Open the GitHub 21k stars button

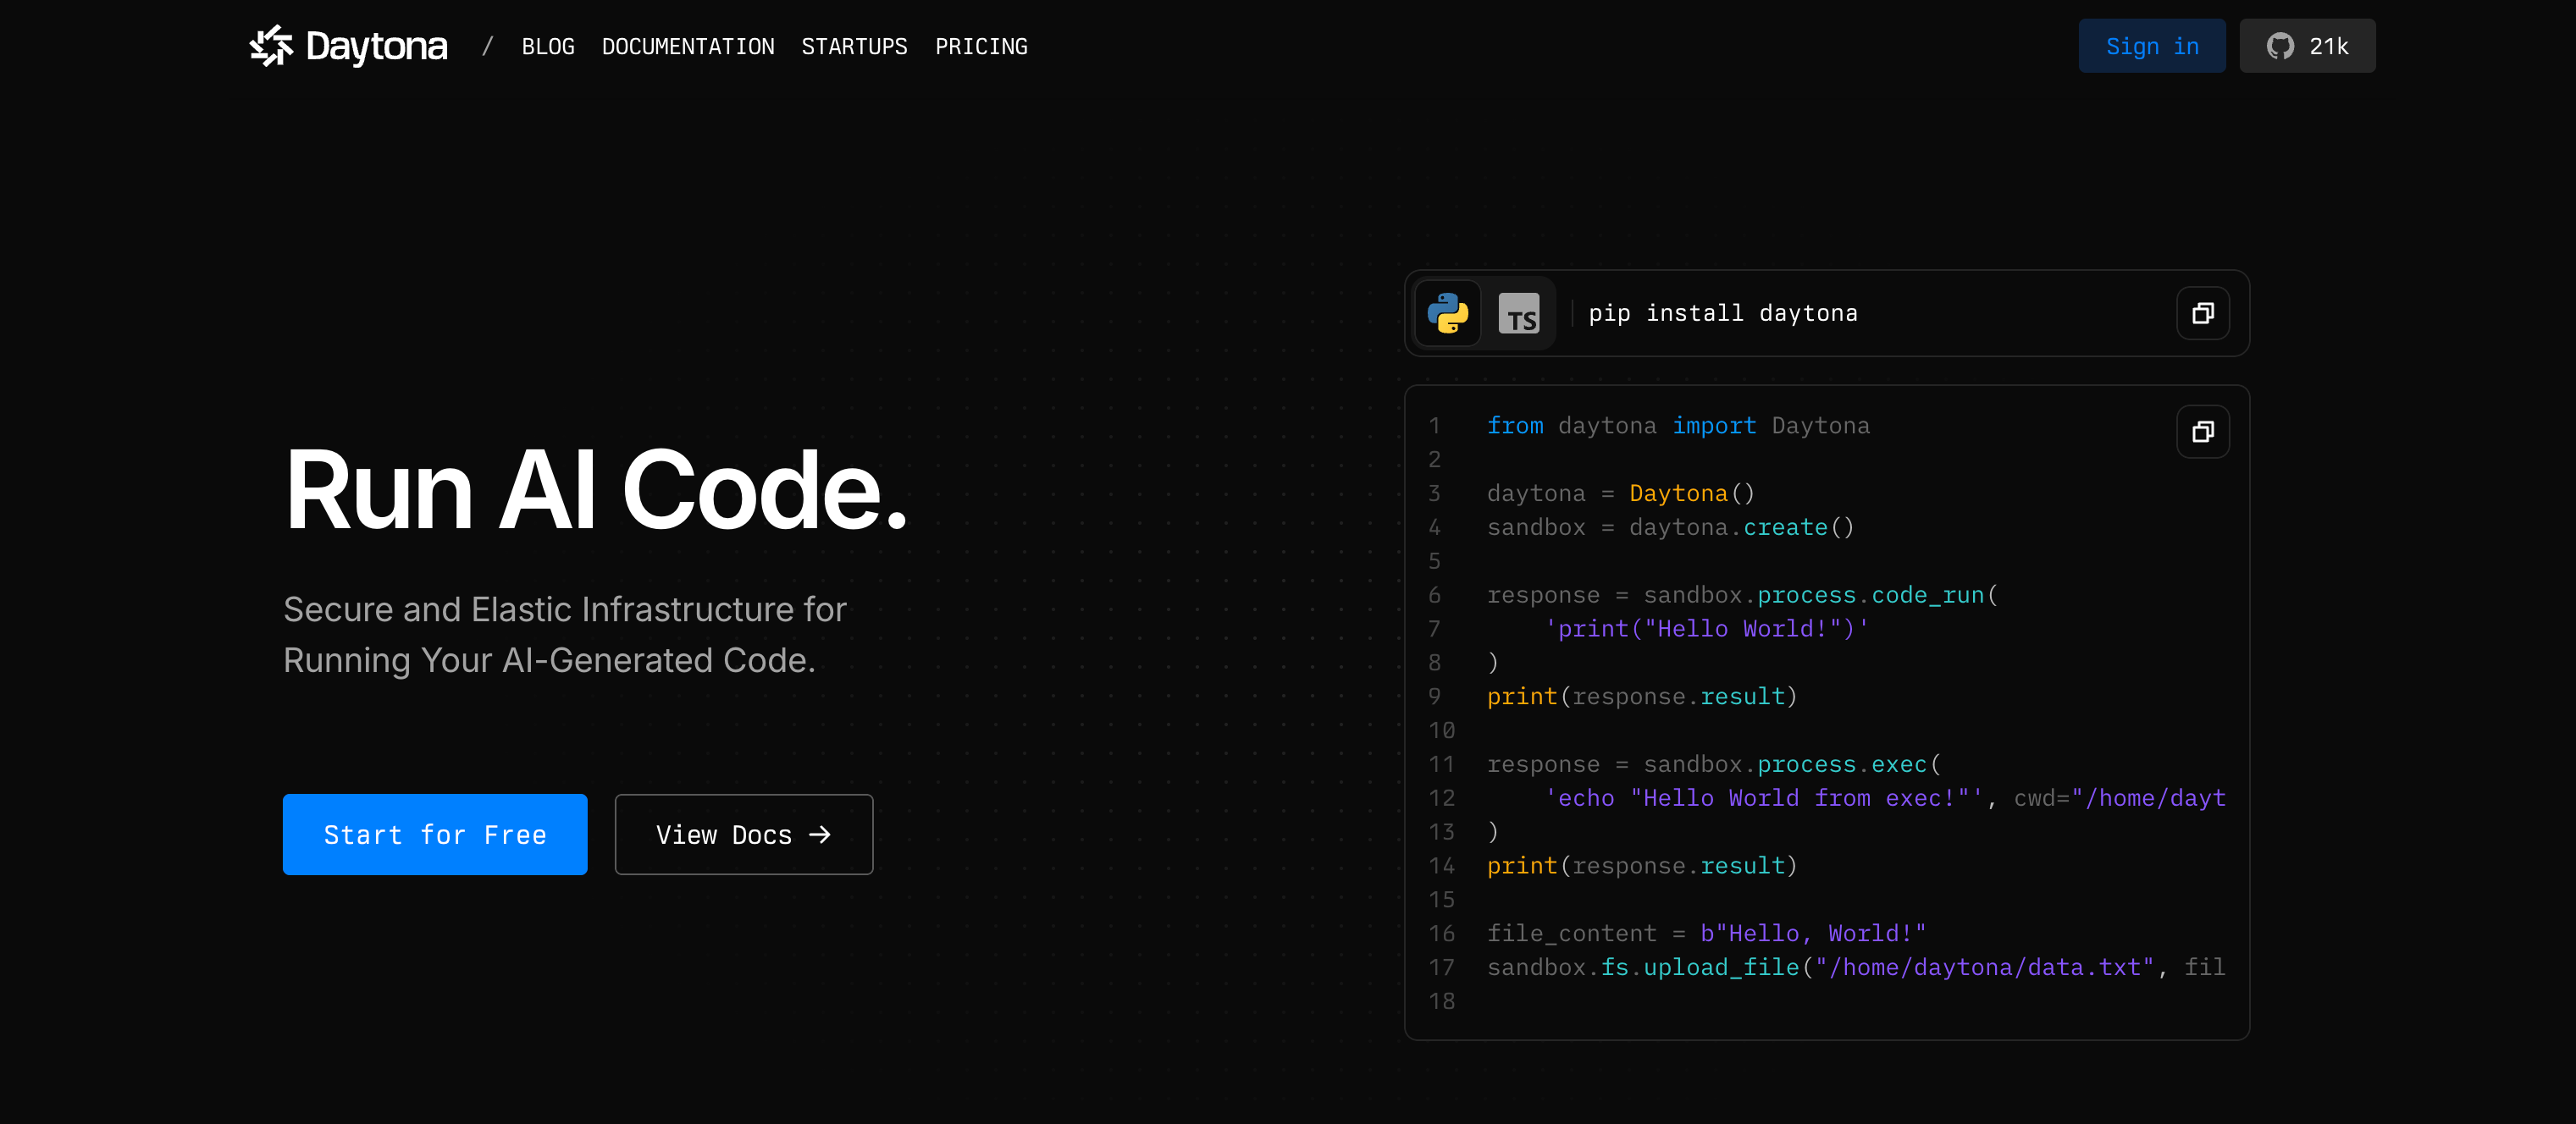coord(2307,46)
